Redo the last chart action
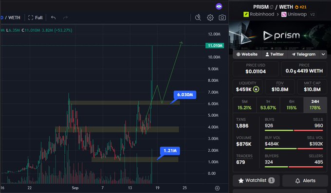Viewport: 331px width, 193px height. 65,18
